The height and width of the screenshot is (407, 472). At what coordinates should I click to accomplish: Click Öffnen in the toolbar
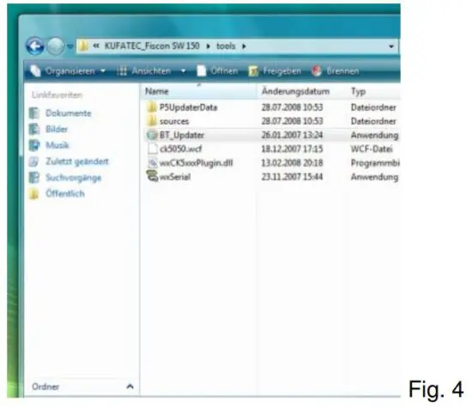click(224, 71)
